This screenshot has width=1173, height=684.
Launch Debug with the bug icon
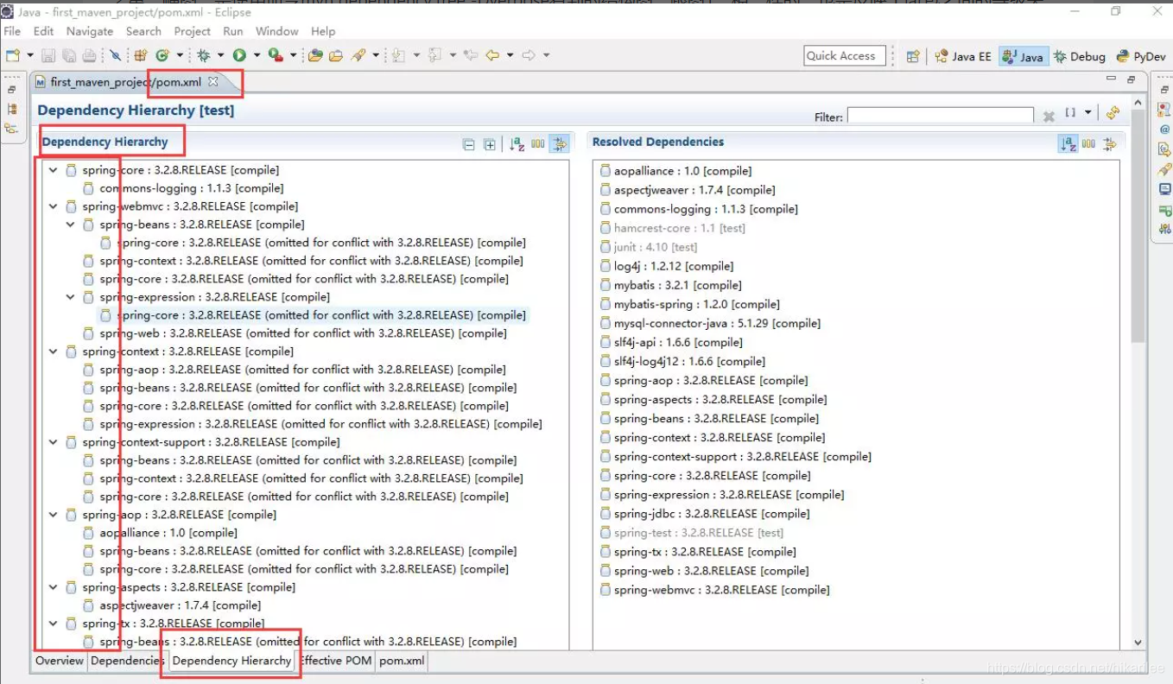click(x=203, y=55)
